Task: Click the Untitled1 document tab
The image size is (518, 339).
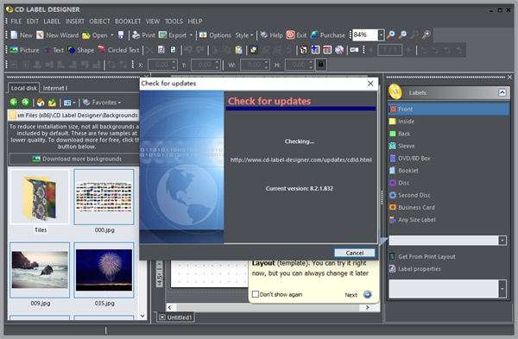Action: click(x=175, y=317)
